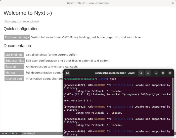This screenshot has height=138, width=176.
Task: Click the terminal vertical scrollbar
Action: click(x=173, y=104)
